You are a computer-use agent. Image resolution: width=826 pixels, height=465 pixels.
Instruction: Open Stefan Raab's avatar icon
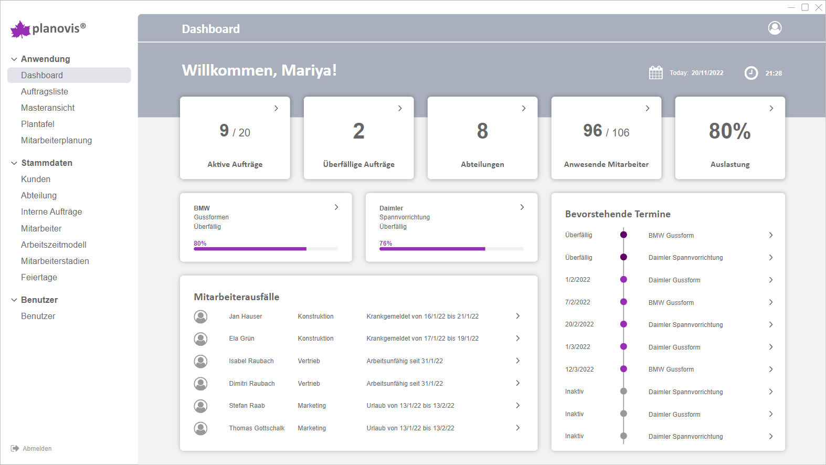point(200,406)
